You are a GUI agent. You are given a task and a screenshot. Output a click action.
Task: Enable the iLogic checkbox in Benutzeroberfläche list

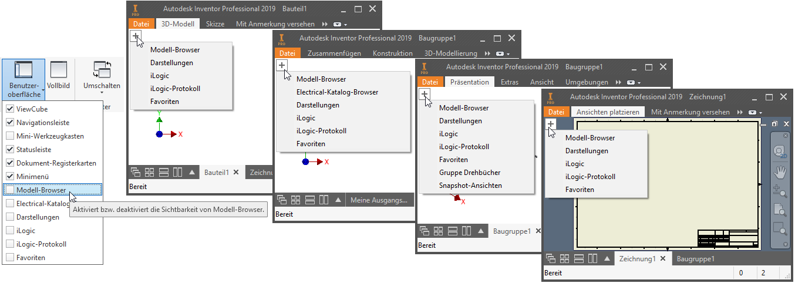click(10, 231)
